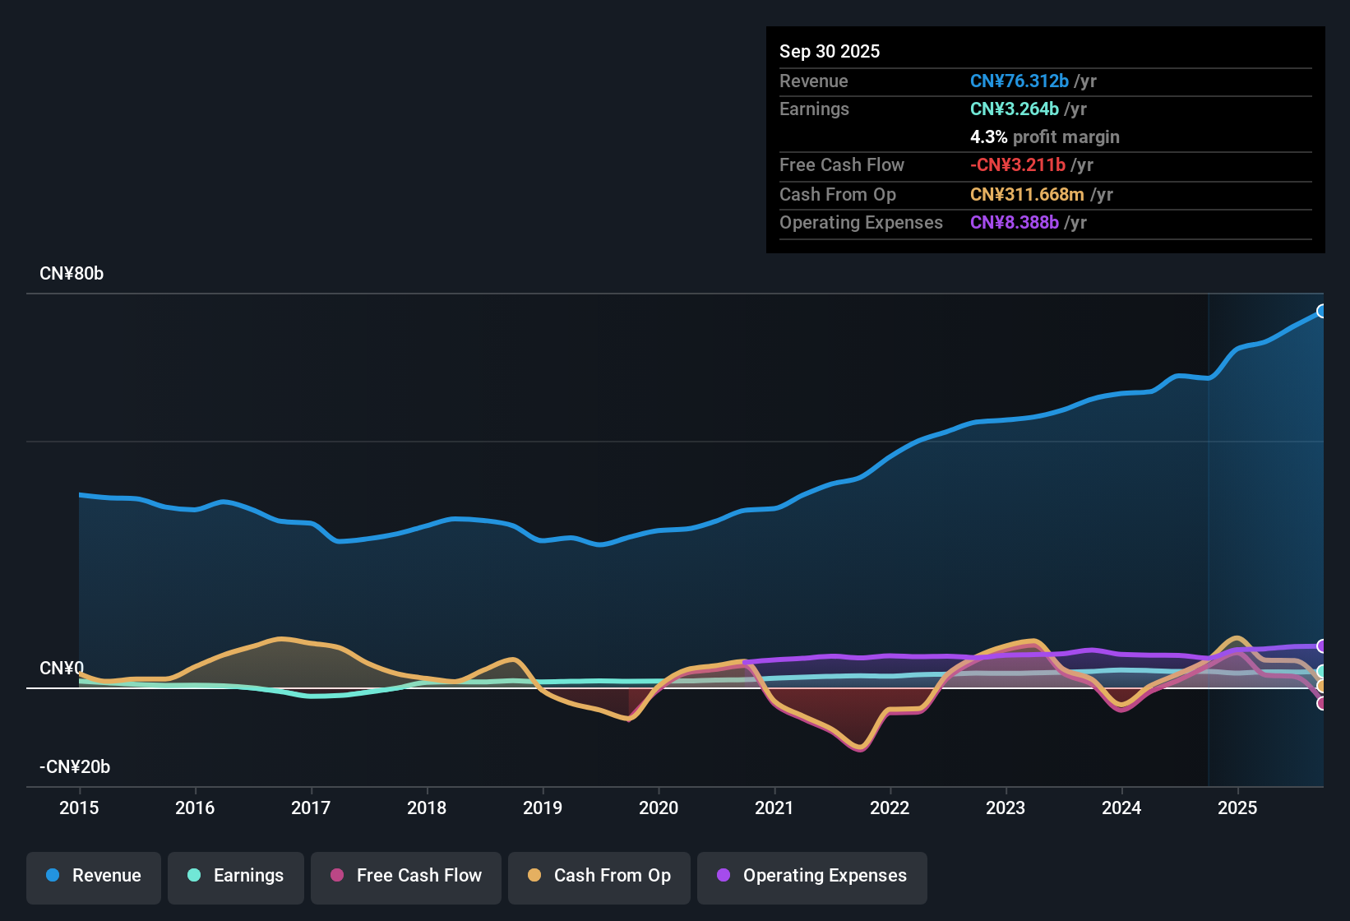
Task: Toggle the Revenue series via its legend entry
Action: coord(93,876)
